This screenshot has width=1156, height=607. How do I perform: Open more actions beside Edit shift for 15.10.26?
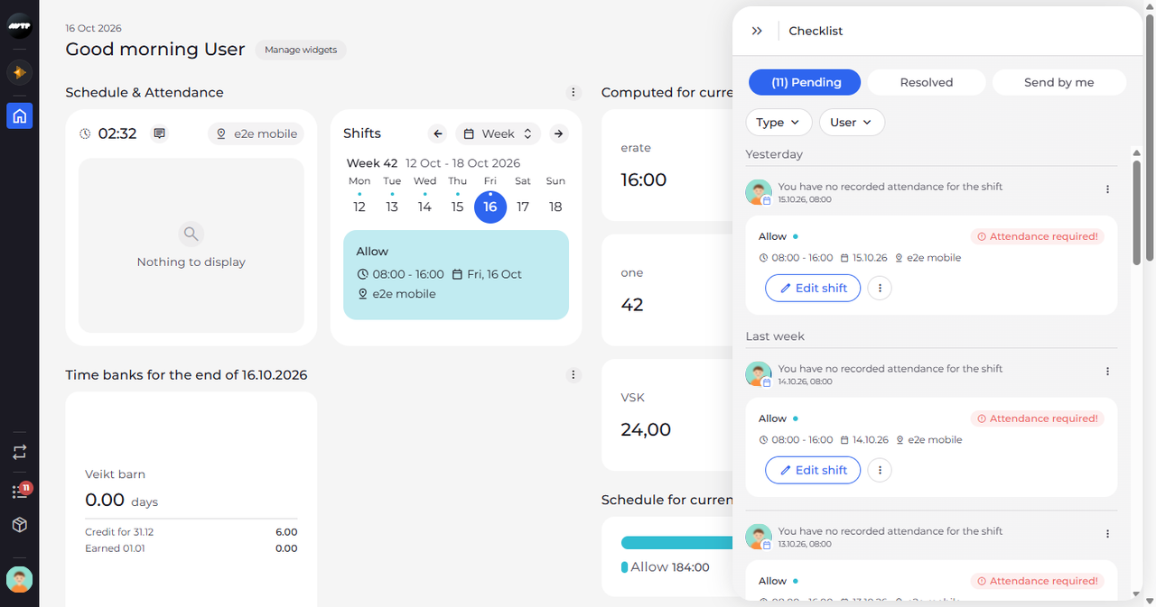pos(880,288)
